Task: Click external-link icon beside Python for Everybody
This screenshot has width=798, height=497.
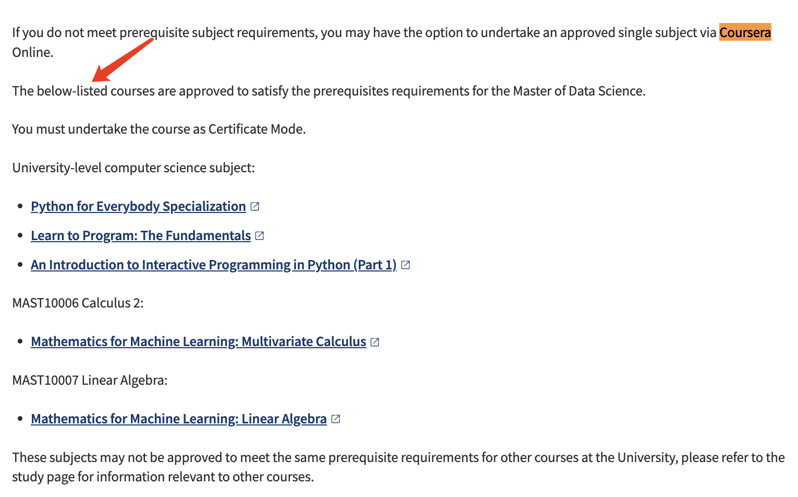Action: point(255,206)
